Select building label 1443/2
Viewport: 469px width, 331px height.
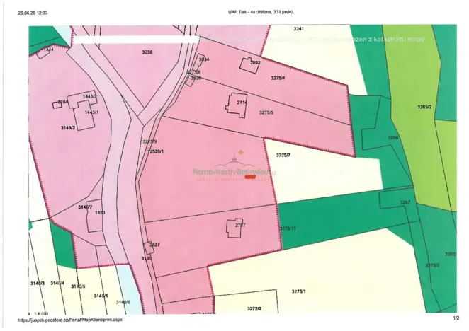point(90,96)
